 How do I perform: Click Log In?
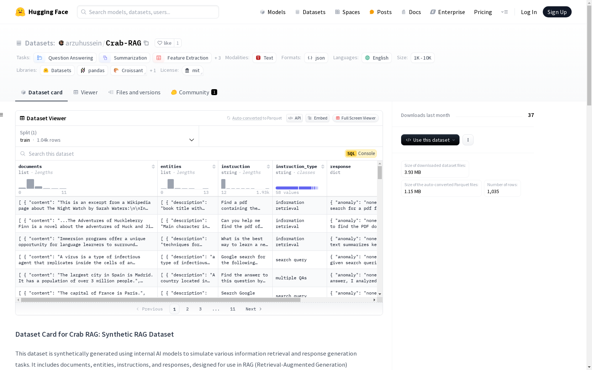[x=529, y=12]
